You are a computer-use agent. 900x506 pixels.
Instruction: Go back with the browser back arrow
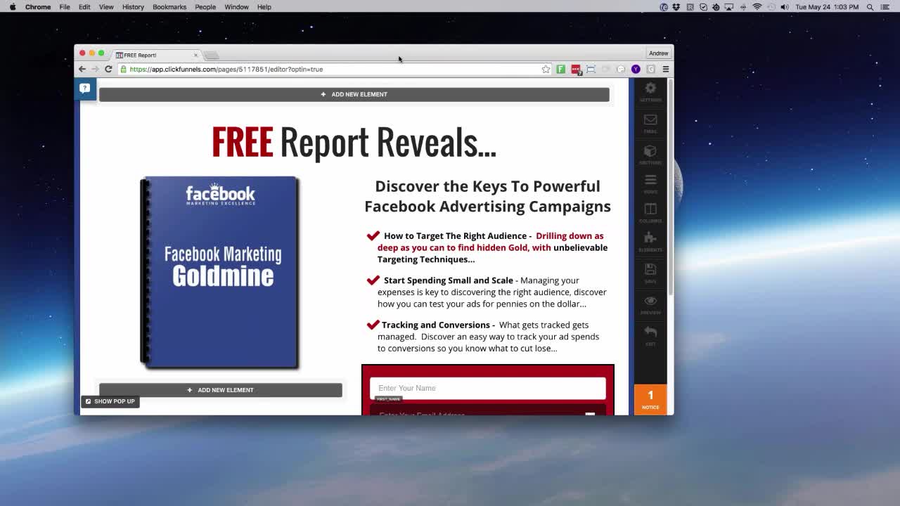tap(82, 69)
